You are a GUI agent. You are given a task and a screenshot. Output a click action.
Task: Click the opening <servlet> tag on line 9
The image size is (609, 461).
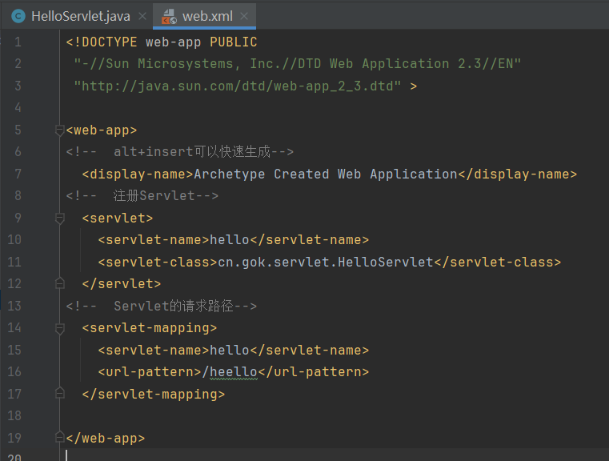(x=118, y=218)
